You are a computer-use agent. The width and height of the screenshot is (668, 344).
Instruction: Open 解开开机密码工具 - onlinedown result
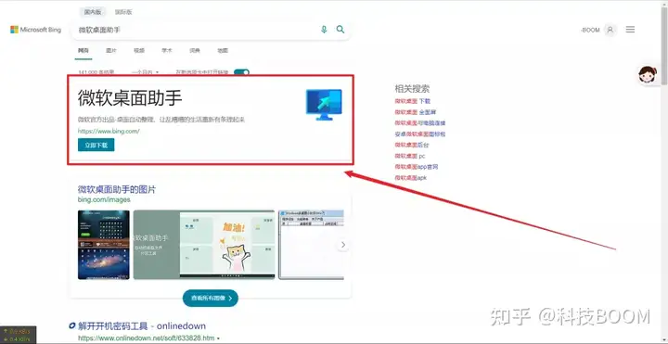coord(142,326)
